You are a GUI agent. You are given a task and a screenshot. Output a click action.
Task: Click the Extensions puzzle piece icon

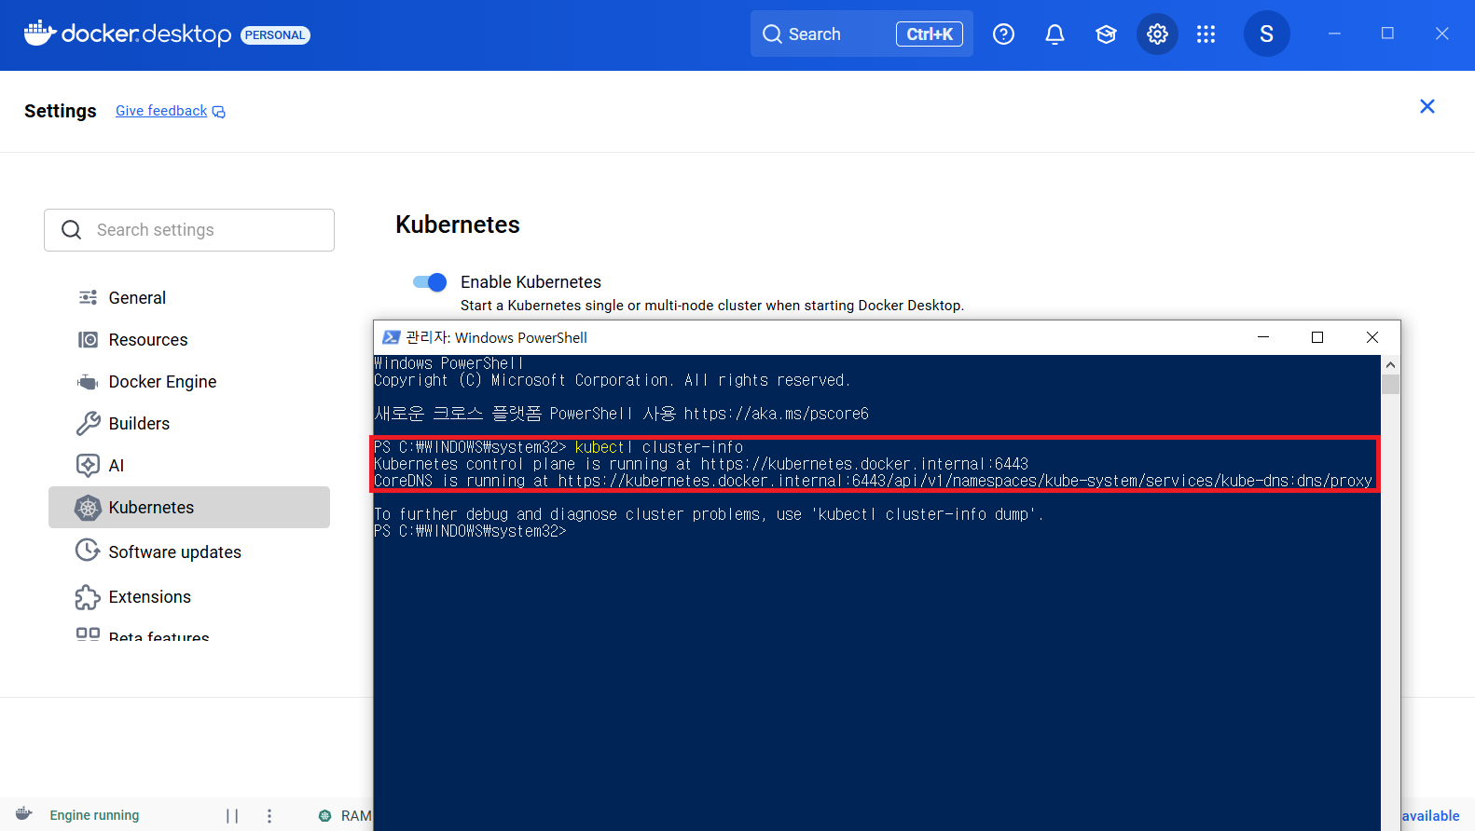coord(88,597)
